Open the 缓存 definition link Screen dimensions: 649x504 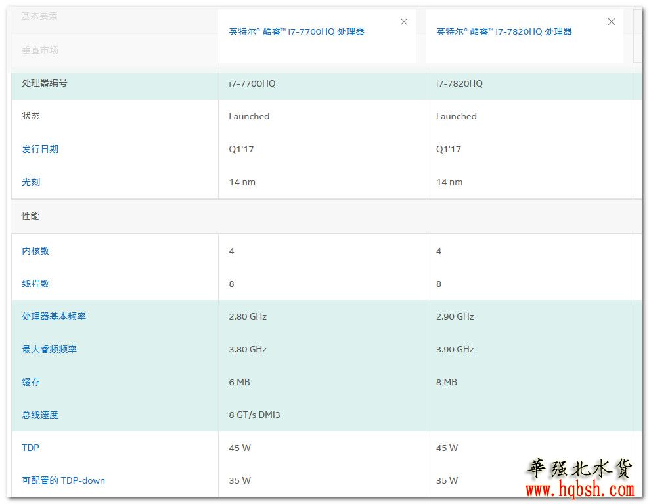pyautogui.click(x=31, y=382)
